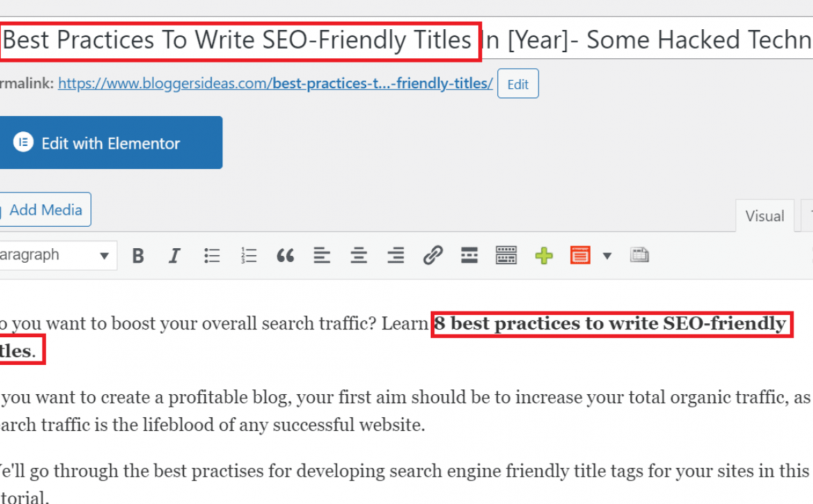813x504 pixels.
Task: Insert a bulleted list
Action: point(211,256)
